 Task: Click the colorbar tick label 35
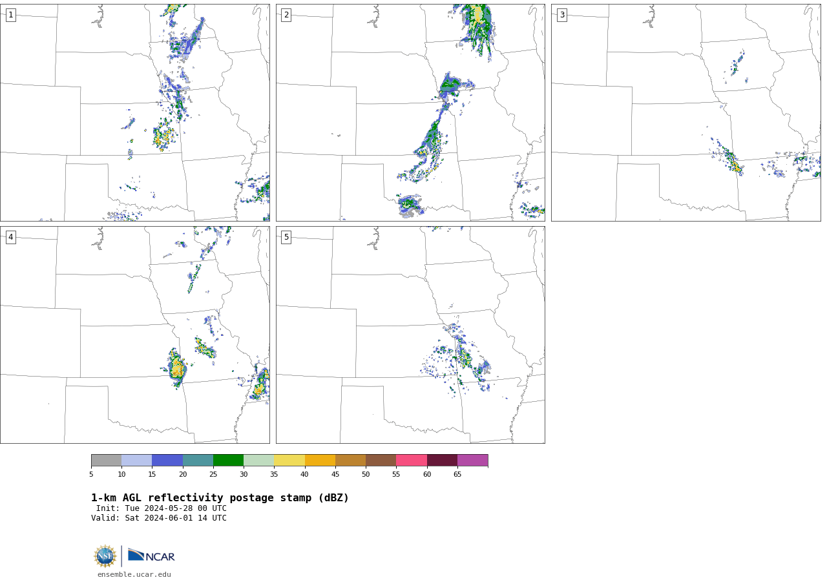[274, 475]
